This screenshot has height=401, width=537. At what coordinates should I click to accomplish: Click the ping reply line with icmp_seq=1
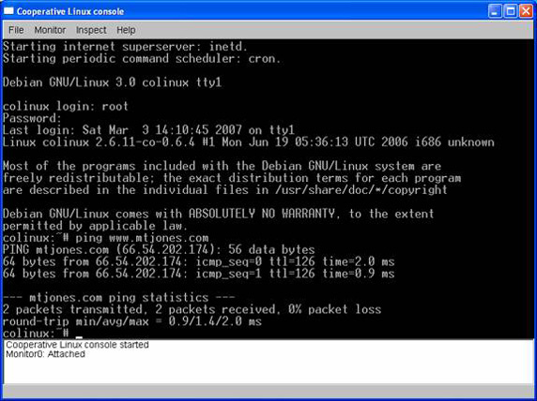point(199,274)
